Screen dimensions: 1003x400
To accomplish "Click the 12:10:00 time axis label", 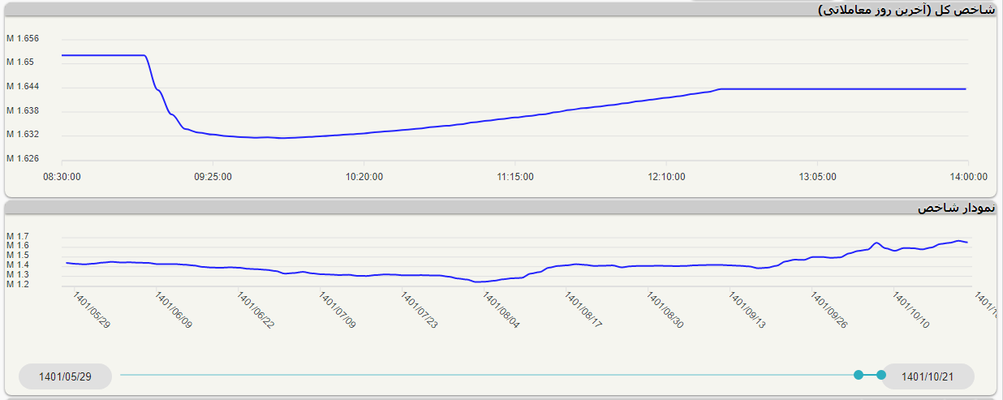I will 666,176.
